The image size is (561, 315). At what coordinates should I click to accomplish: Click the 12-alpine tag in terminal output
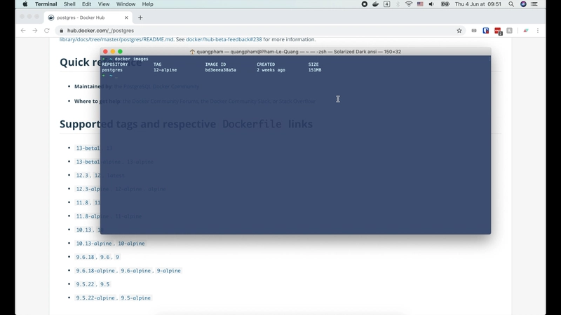[x=165, y=70]
